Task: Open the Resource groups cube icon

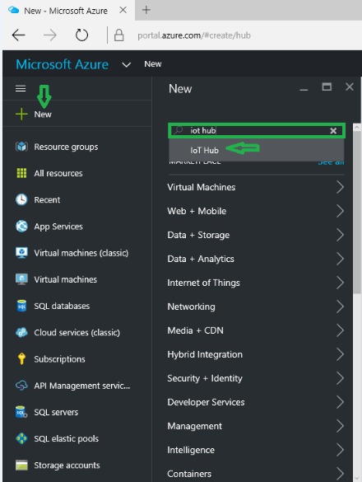Action: [21, 147]
